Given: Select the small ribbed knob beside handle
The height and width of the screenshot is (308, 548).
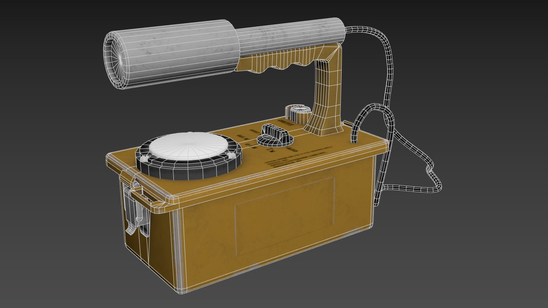Looking at the screenshot, I should click(x=298, y=113).
